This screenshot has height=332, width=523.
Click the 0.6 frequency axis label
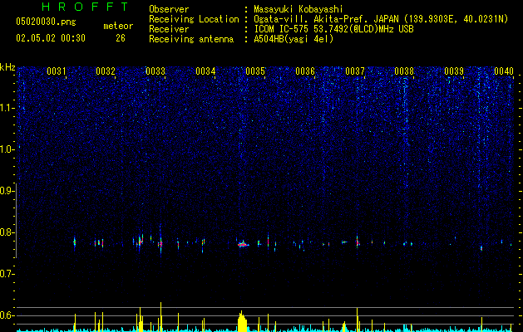[x=7, y=315]
